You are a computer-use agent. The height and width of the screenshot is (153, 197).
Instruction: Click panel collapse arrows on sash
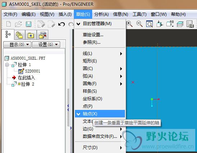(x=68, y=108)
